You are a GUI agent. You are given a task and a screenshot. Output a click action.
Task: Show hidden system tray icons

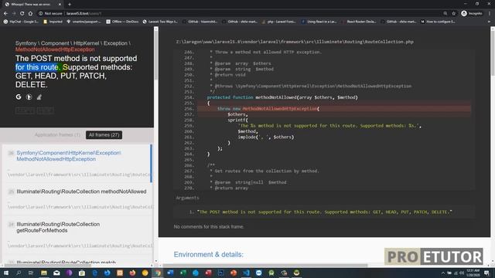tap(443, 273)
